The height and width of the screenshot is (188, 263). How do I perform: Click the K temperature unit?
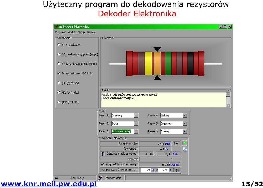pyautogui.click(x=170, y=170)
